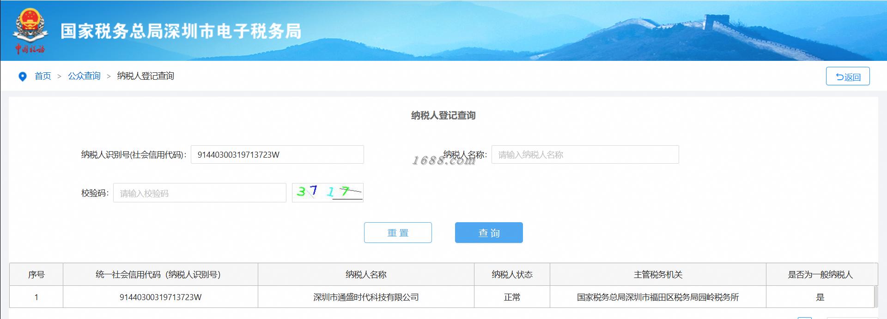Select the 正常 status cell
This screenshot has height=319, width=887.
coord(512,297)
